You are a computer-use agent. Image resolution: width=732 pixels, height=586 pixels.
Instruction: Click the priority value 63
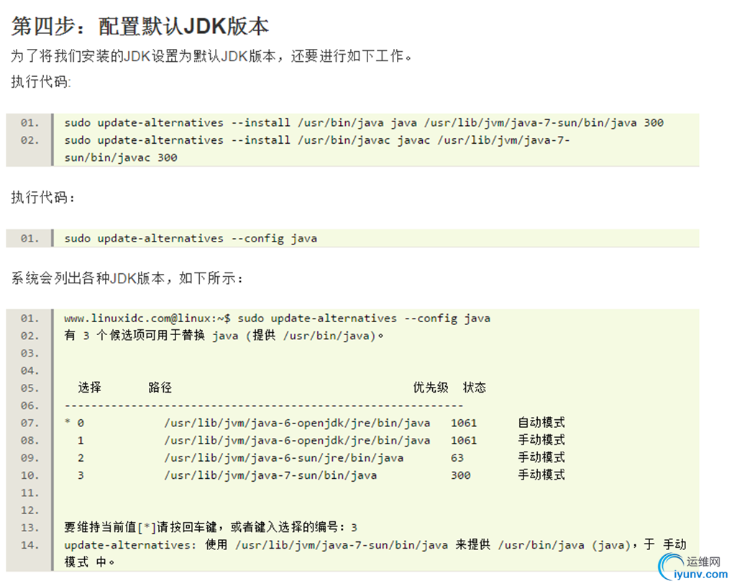[x=457, y=457]
